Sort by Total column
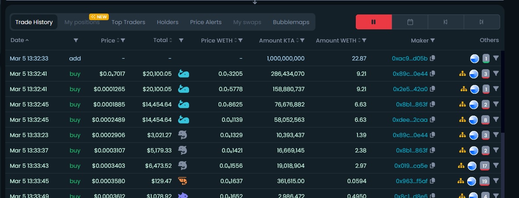 click(163, 40)
